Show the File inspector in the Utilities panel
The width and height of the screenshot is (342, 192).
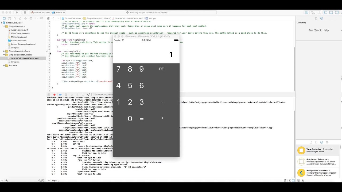pos(316,18)
